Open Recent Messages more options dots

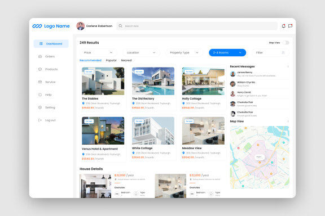(288, 66)
